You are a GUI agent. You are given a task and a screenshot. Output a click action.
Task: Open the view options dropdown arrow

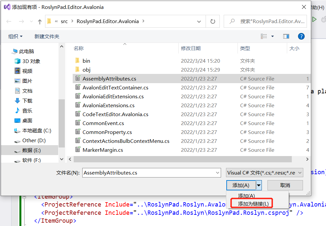pyautogui.click(x=272, y=37)
